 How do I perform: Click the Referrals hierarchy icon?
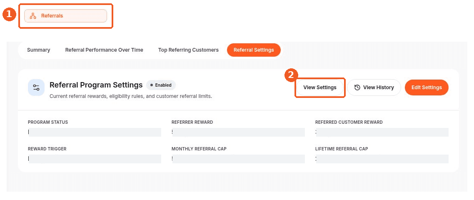33,16
